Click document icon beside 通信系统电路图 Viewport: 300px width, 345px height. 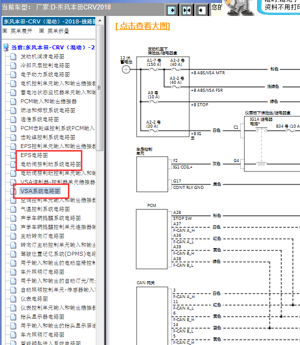click(13, 120)
